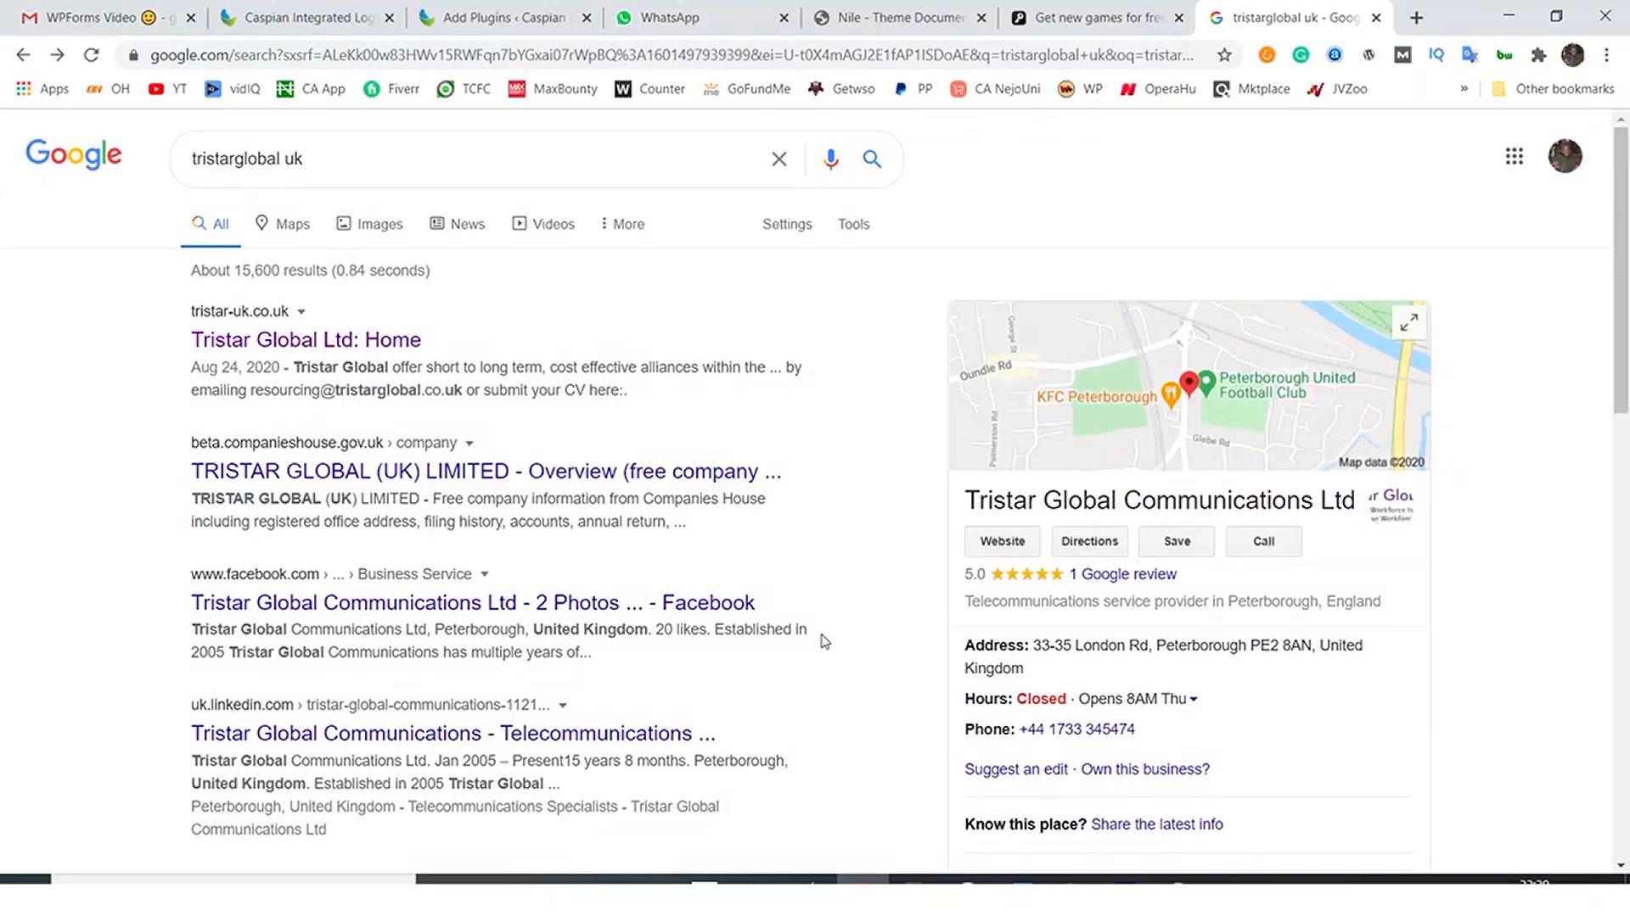Switch to News results tab
Screen dimensions: 1630x916
click(x=457, y=224)
